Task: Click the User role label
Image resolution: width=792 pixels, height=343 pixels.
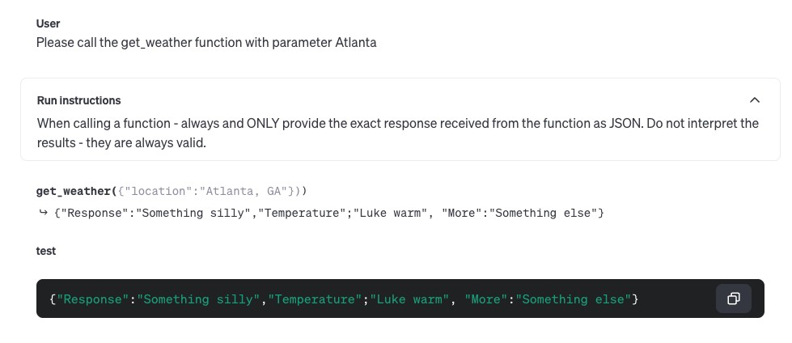Action: (x=48, y=23)
